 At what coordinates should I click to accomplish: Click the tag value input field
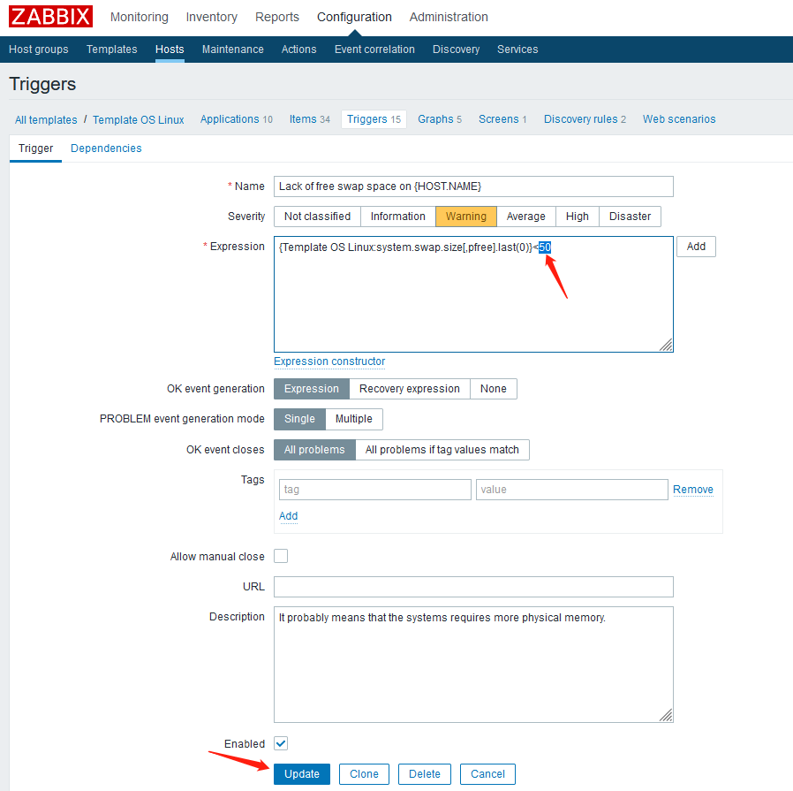coord(572,490)
